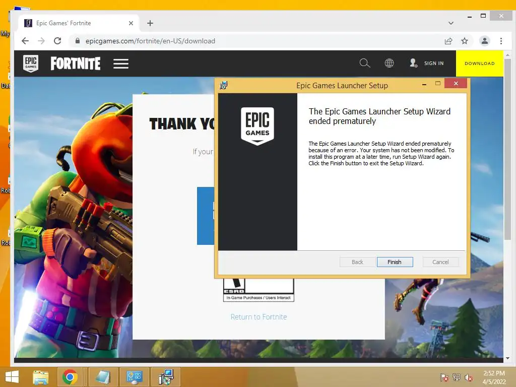Click the installer icon on the taskbar
This screenshot has width=516, height=387.
[165, 377]
